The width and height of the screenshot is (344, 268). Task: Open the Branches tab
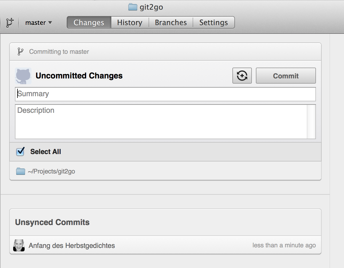pyautogui.click(x=171, y=23)
